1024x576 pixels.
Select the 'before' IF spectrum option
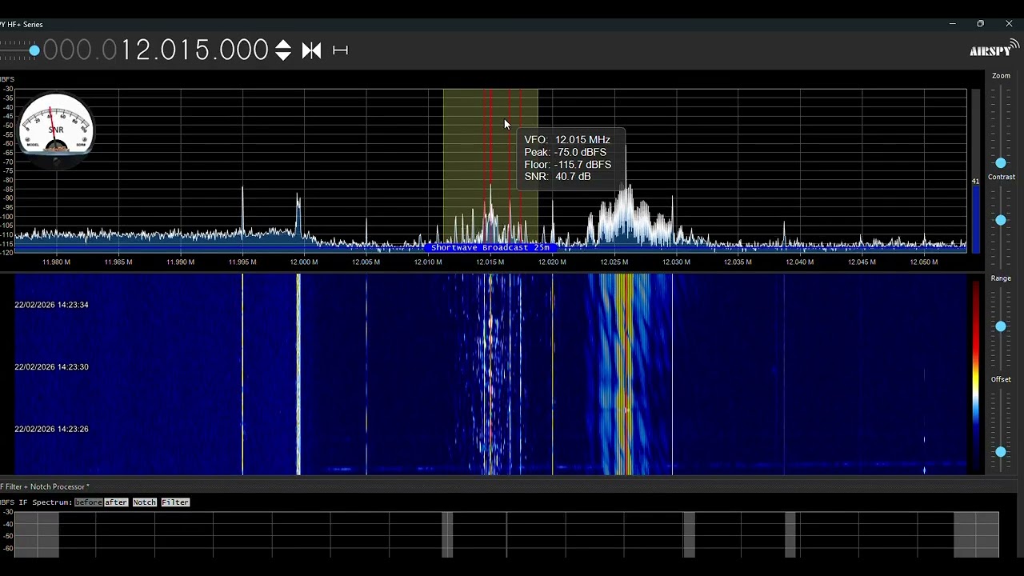click(x=88, y=502)
